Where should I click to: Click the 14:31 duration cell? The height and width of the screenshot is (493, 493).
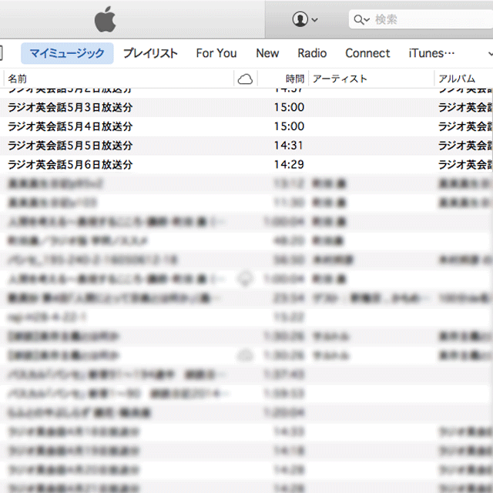click(289, 146)
